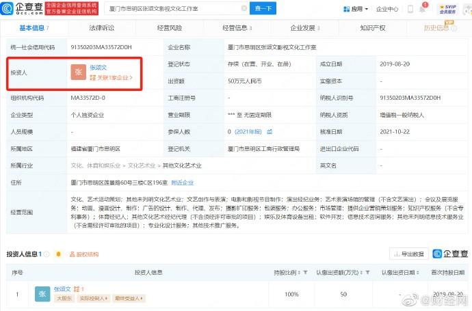This screenshot has height=311, width=472.
Task: Click the notification bell icon with red badge
Action: coord(423,8)
